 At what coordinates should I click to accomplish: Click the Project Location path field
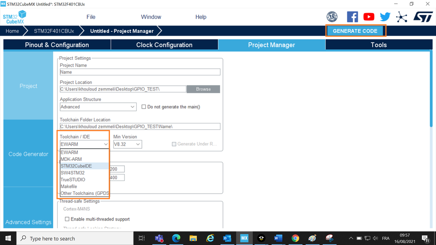[123, 89]
